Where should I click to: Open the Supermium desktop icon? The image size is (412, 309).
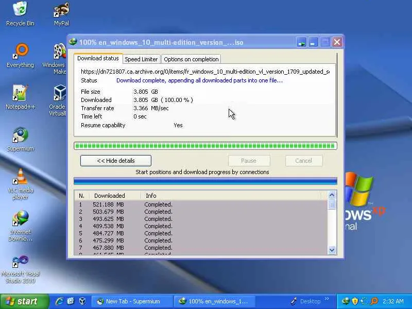[20, 139]
